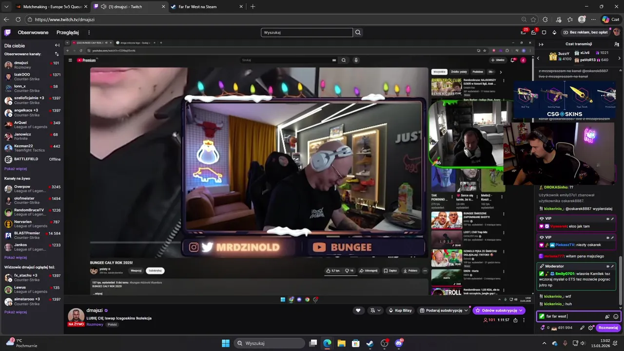This screenshot has width=624, height=351.
Task: Open the Twitch home logo
Action: coord(7,33)
